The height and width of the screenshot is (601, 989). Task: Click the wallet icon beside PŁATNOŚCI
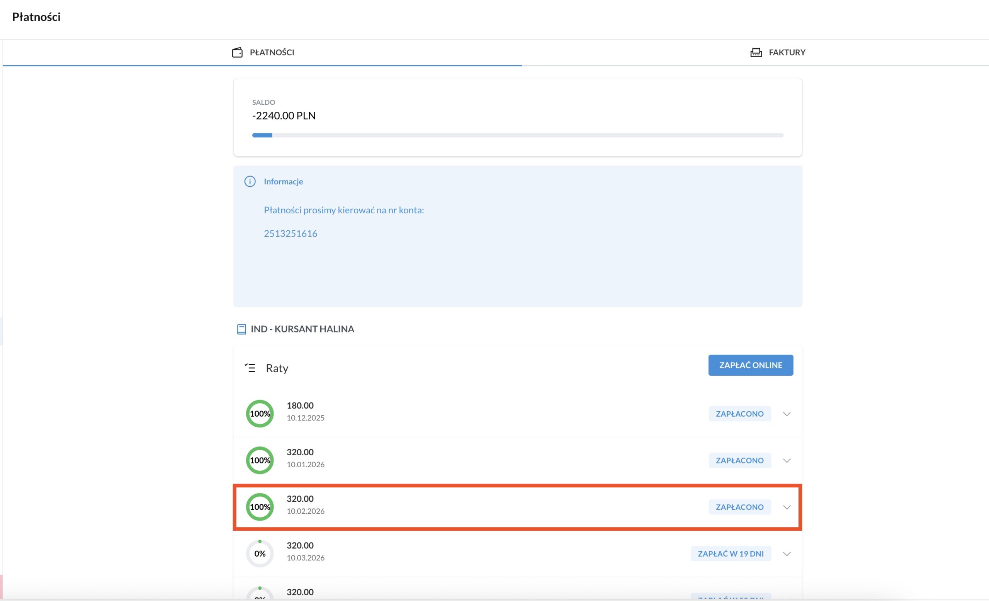click(237, 53)
